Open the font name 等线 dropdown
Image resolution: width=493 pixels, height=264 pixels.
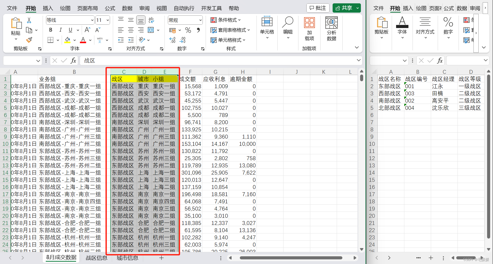(x=92, y=20)
